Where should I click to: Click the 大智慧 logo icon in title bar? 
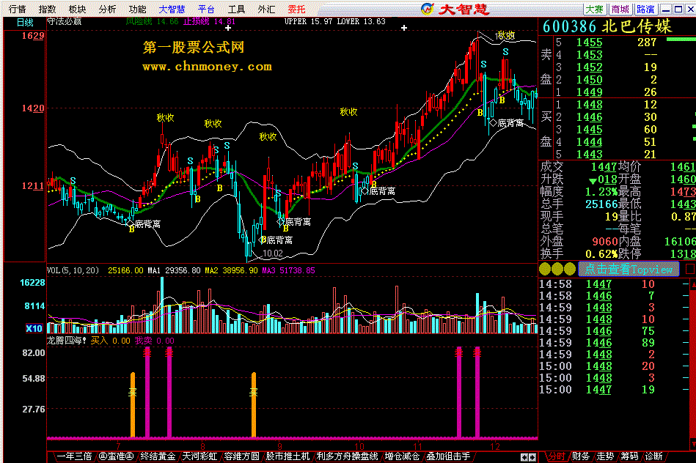pos(427,9)
